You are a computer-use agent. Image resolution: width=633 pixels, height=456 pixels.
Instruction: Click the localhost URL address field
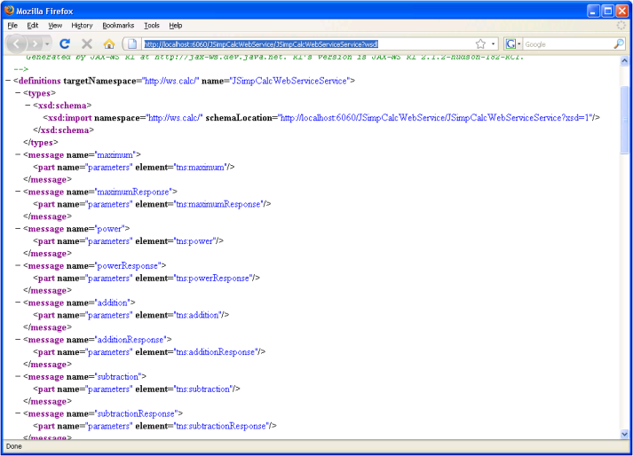[302, 43]
